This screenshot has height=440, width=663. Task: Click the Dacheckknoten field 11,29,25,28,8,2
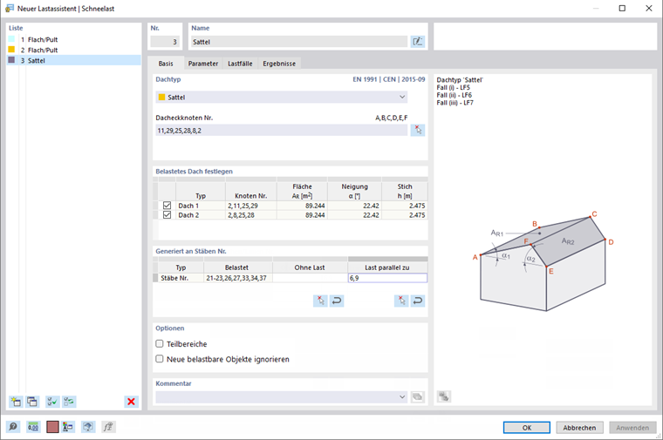coord(282,131)
